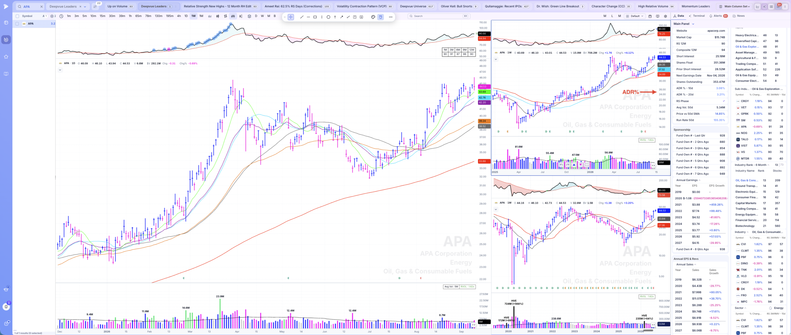Open the Oil & Gas Explor... industry link

(747, 47)
